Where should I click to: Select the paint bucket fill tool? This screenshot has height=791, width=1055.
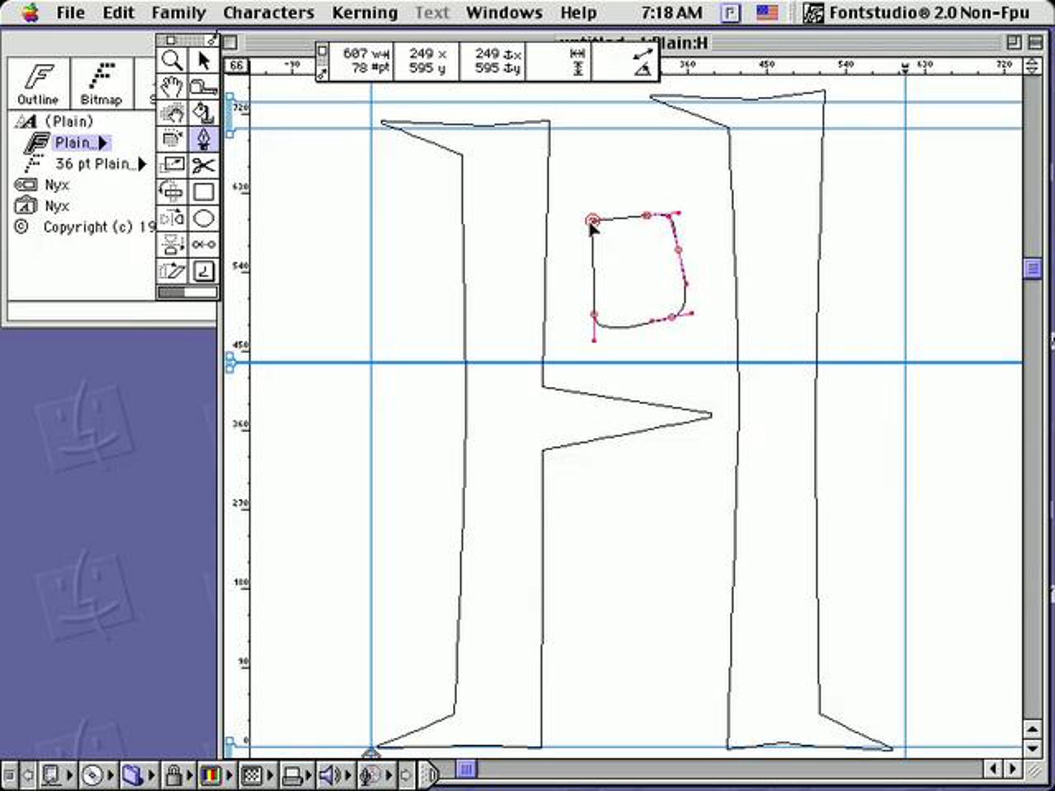pos(204,113)
